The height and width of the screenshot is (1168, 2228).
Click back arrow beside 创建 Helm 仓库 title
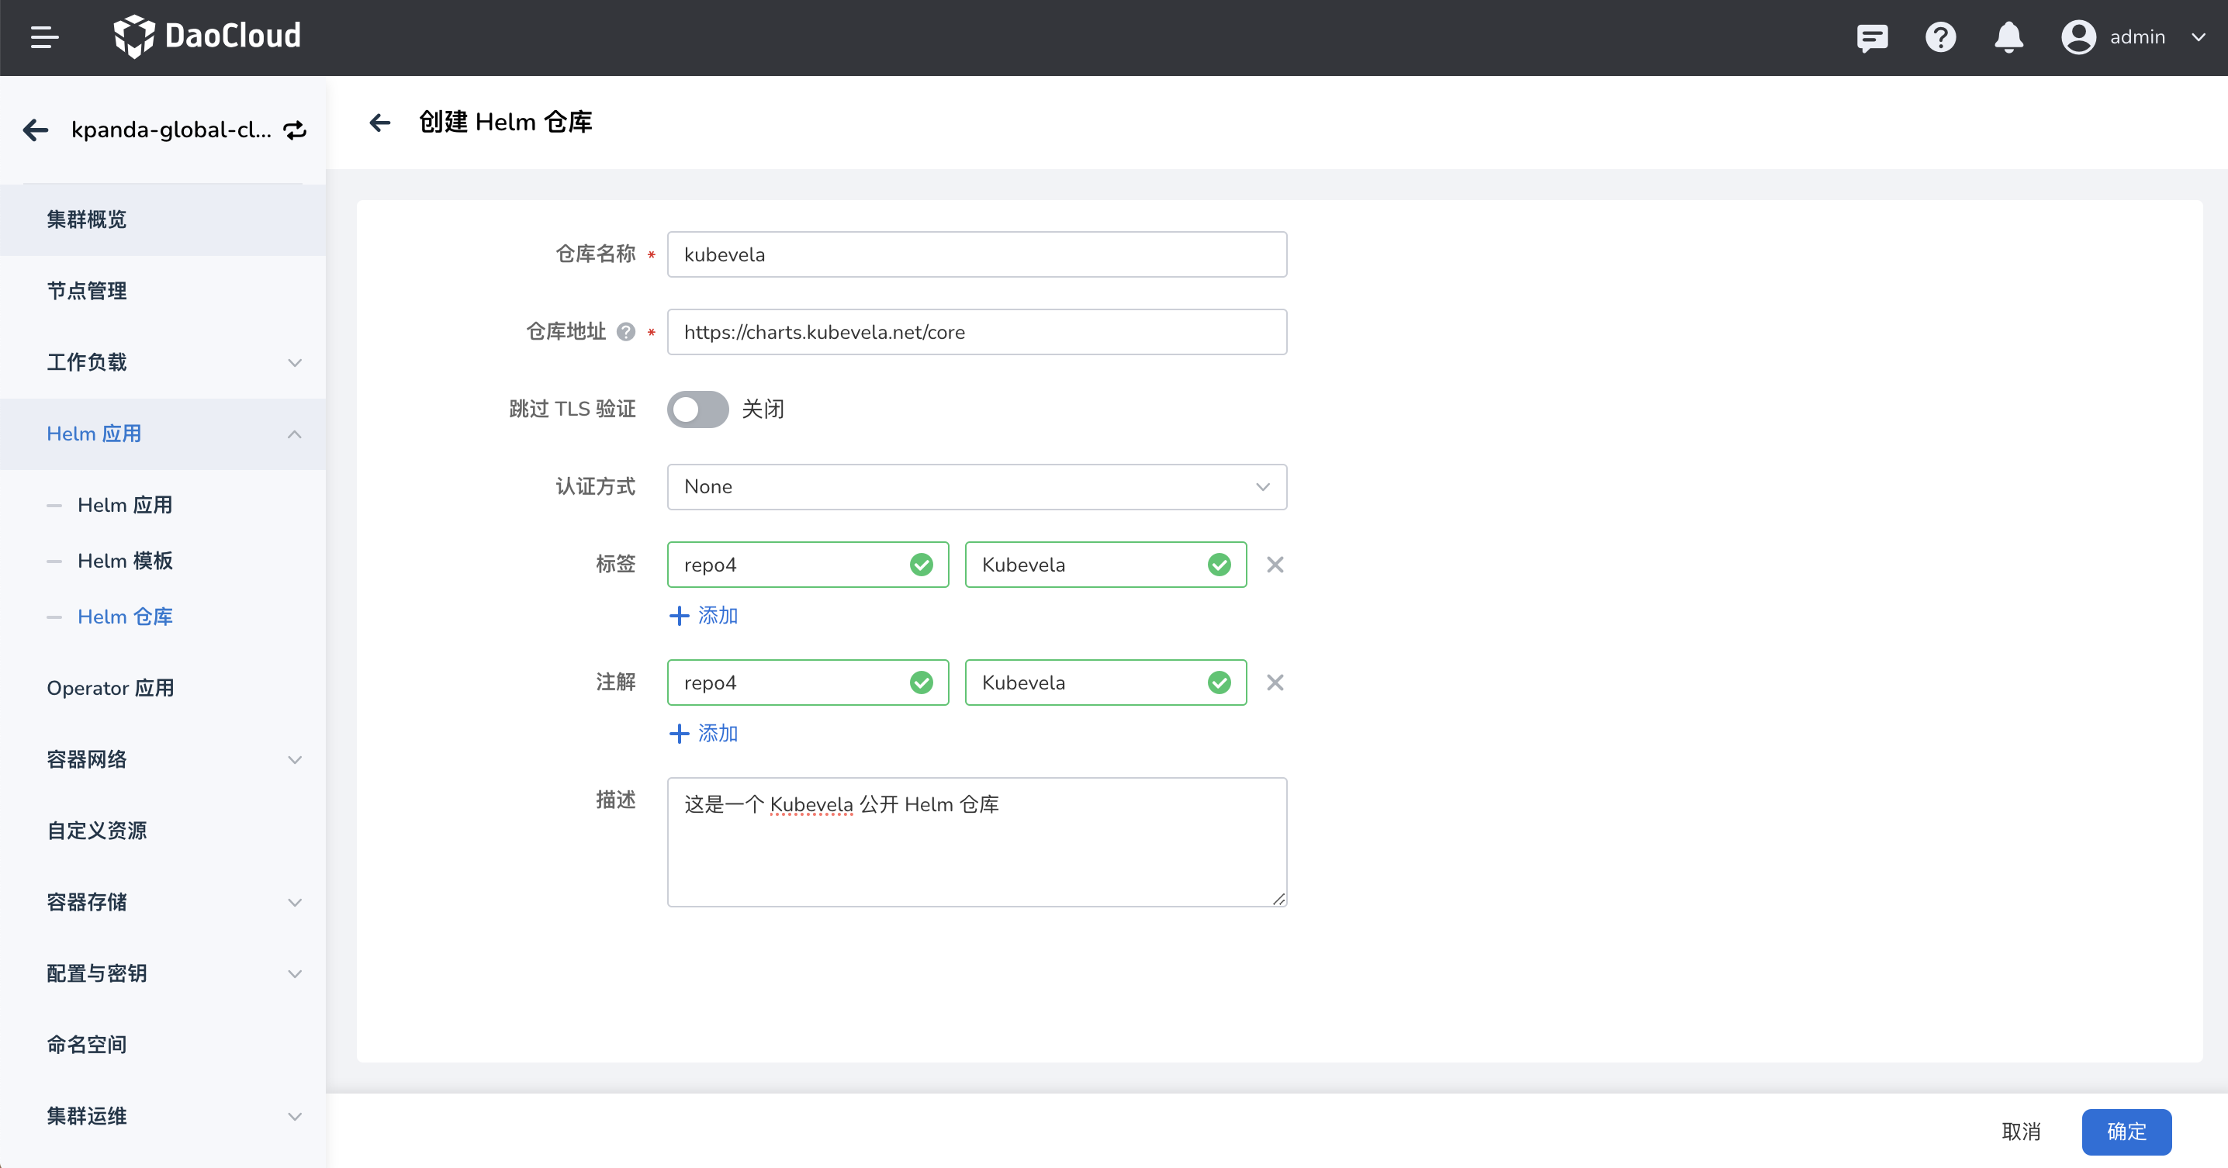coord(379,123)
